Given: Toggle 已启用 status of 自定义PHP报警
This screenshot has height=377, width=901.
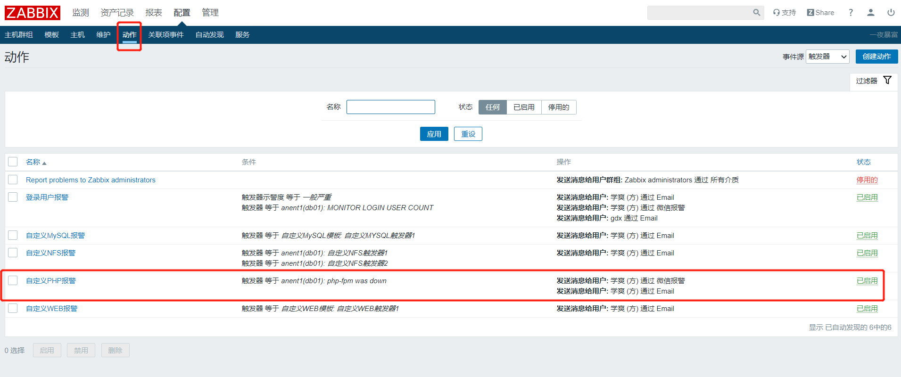Looking at the screenshot, I should [867, 281].
